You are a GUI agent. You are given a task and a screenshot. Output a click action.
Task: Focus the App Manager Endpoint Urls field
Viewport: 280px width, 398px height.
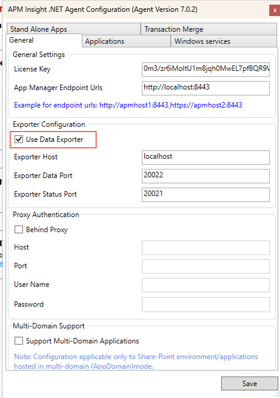click(x=206, y=88)
